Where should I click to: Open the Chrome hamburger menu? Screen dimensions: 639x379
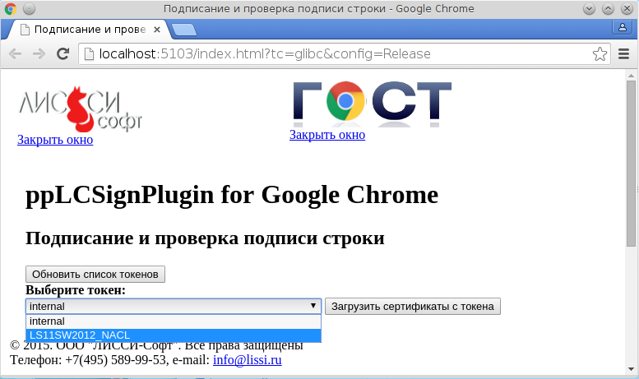[x=623, y=53]
